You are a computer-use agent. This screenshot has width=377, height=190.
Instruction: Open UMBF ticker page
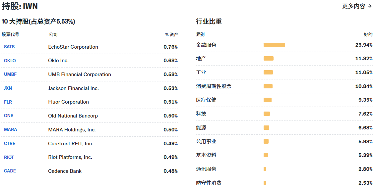pos(10,74)
